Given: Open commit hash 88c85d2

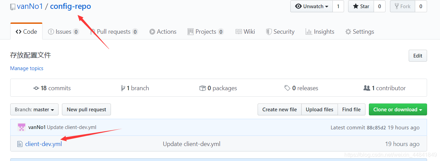Looking at the screenshot, I should [x=376, y=128].
